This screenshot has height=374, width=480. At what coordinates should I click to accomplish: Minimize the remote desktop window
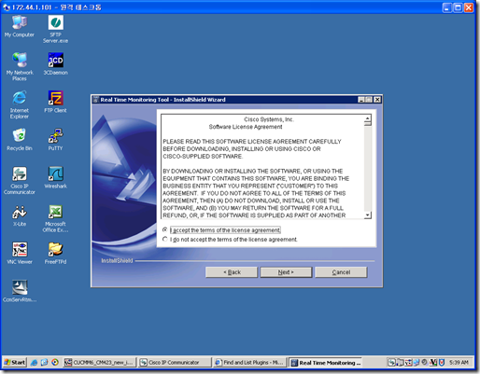point(446,7)
